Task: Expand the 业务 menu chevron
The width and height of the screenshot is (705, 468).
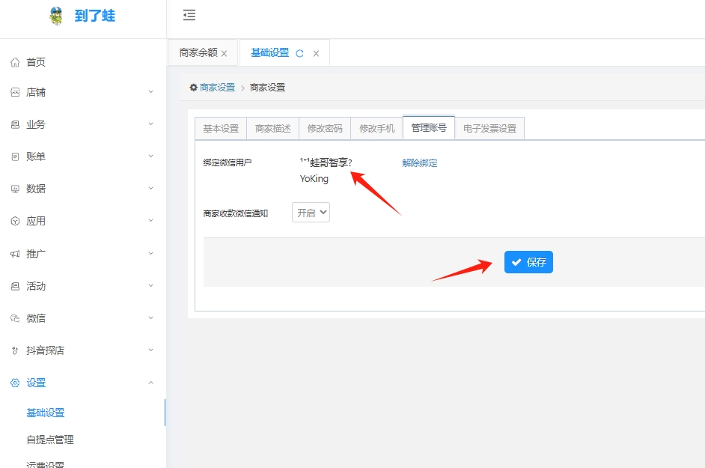Action: (151, 124)
